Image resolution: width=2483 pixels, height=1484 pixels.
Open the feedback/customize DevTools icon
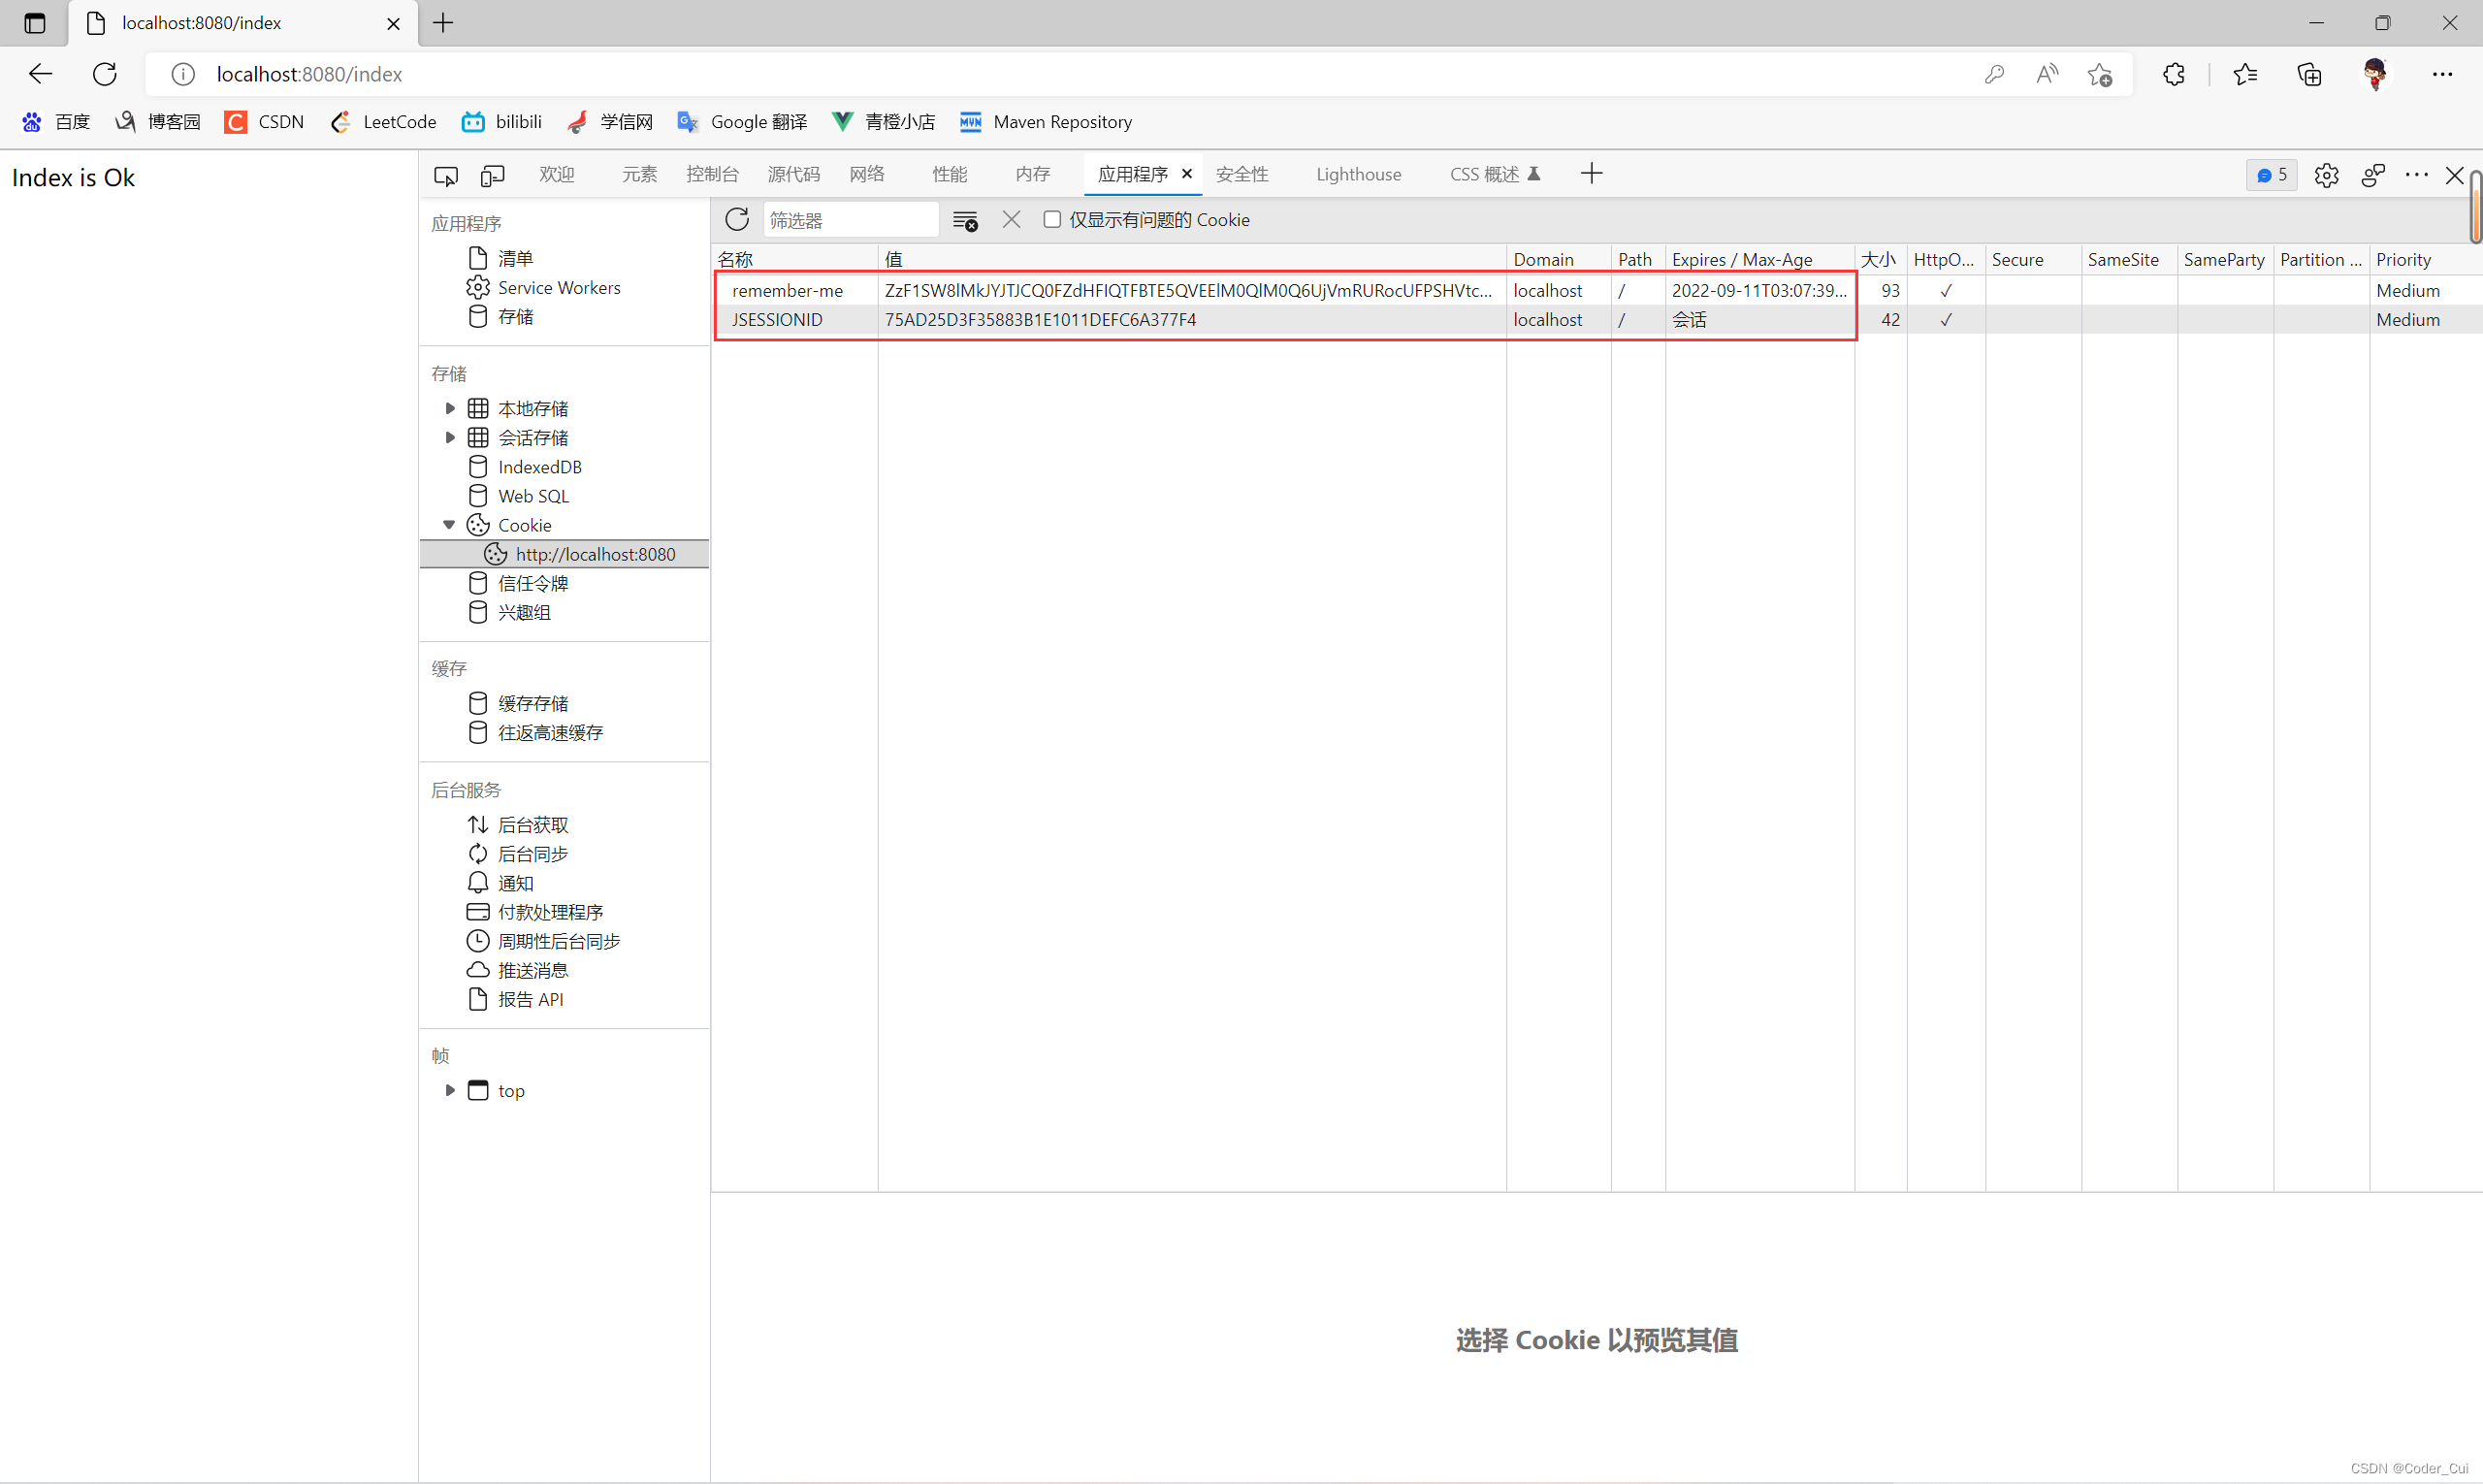point(2373,175)
